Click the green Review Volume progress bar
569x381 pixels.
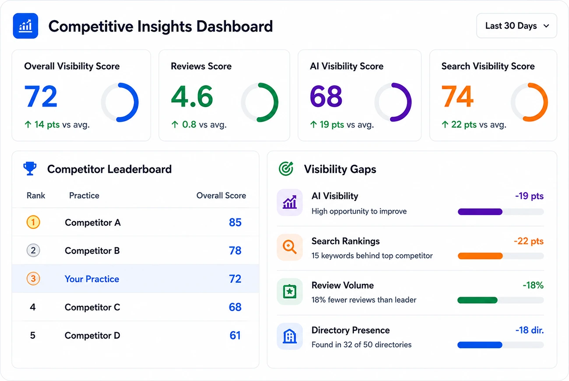(501, 300)
